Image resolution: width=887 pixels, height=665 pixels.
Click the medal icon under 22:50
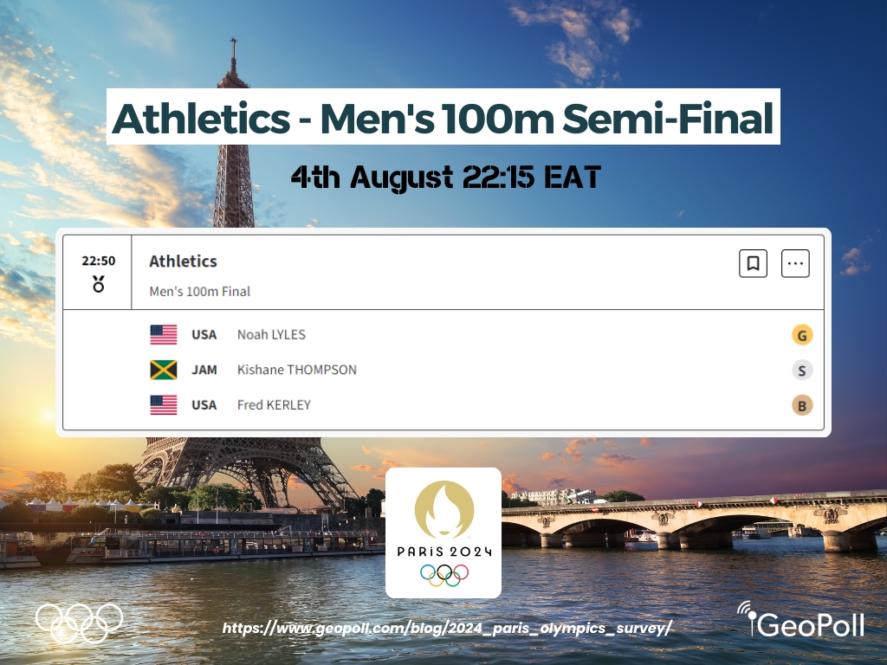tap(98, 284)
